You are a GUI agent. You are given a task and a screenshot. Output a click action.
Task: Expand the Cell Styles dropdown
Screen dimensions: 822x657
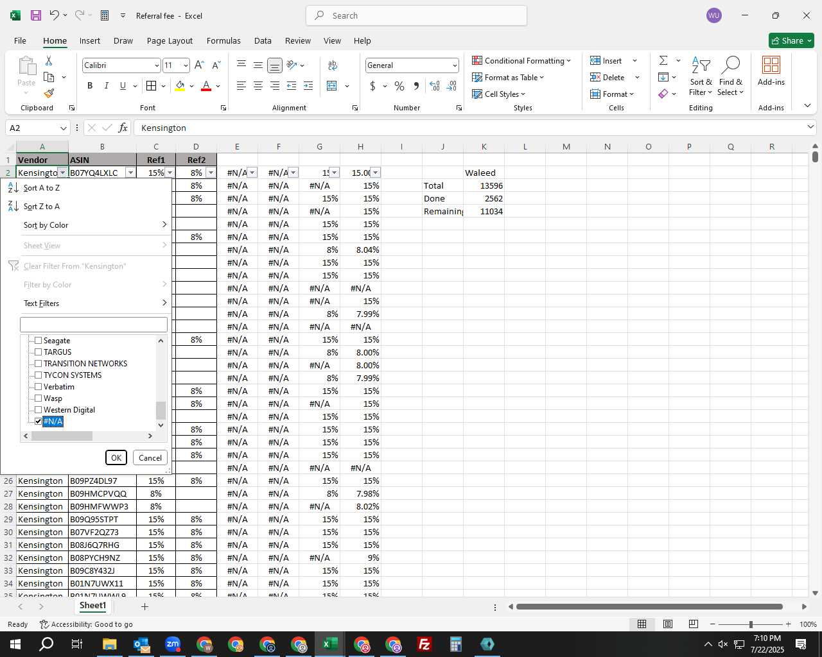point(499,94)
